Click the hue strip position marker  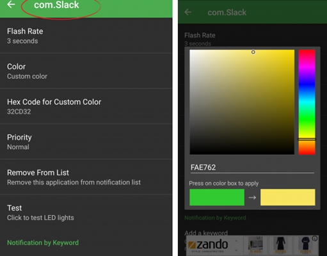click(307, 140)
